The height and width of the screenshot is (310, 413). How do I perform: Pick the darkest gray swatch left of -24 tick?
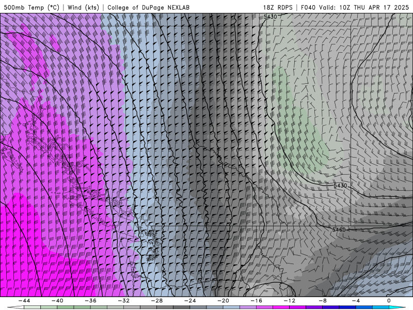[x=182, y=307]
